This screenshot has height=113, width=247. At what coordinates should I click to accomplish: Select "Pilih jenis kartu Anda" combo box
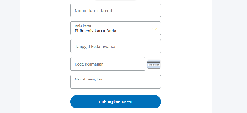[115, 29]
